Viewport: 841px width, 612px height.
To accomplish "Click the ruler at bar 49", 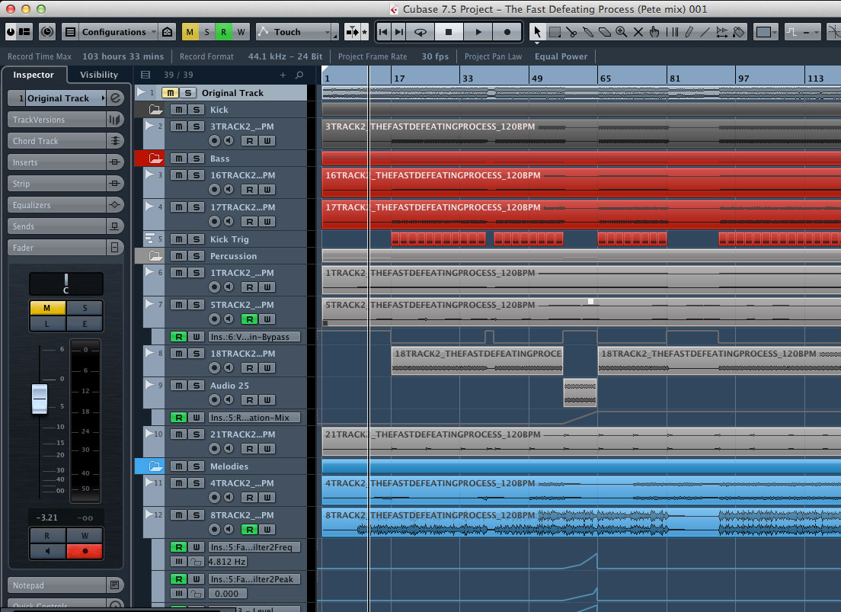I will (537, 79).
